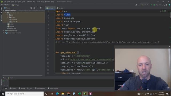Click the green Debug bug icon

(154, 5)
